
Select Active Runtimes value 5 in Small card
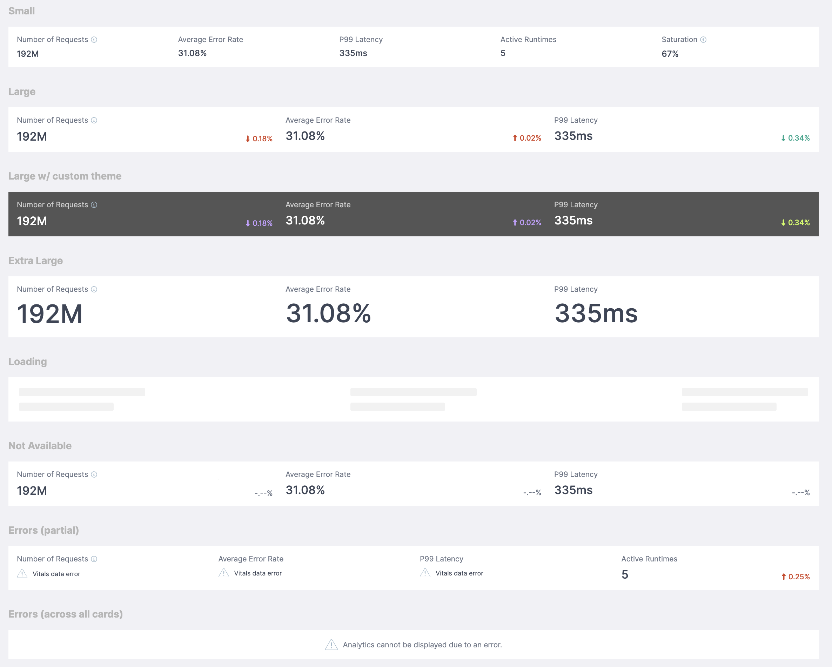[503, 53]
